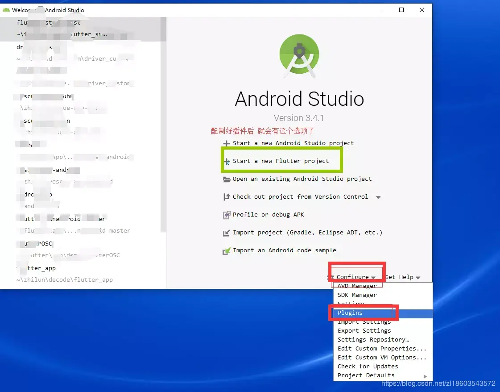Click plus icon beside new Android Studio project
This screenshot has height=392, width=500.
227,143
